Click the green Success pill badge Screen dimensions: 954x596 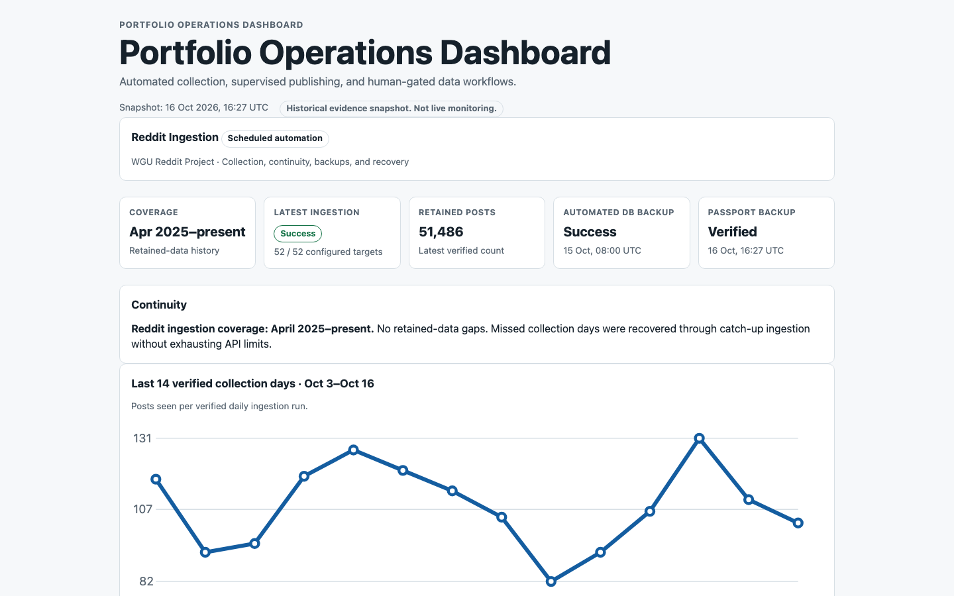point(298,234)
